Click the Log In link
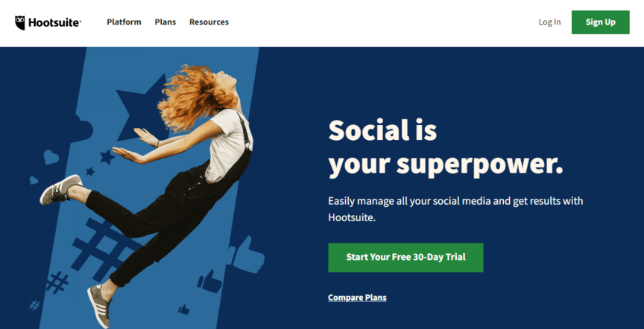 [x=549, y=22]
